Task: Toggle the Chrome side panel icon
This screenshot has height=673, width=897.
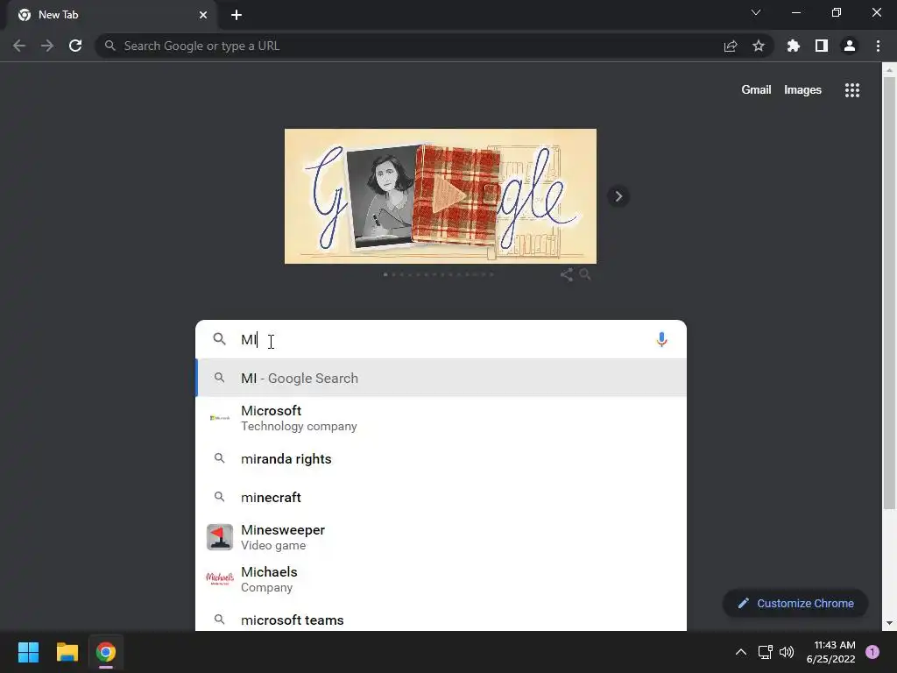Action: point(822,46)
